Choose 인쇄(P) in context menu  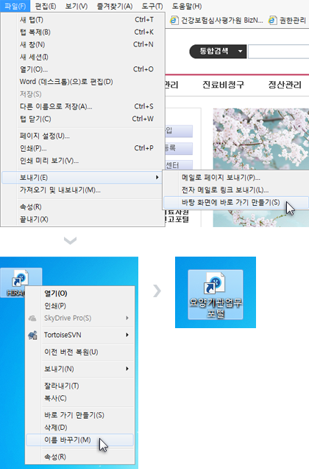click(x=80, y=306)
